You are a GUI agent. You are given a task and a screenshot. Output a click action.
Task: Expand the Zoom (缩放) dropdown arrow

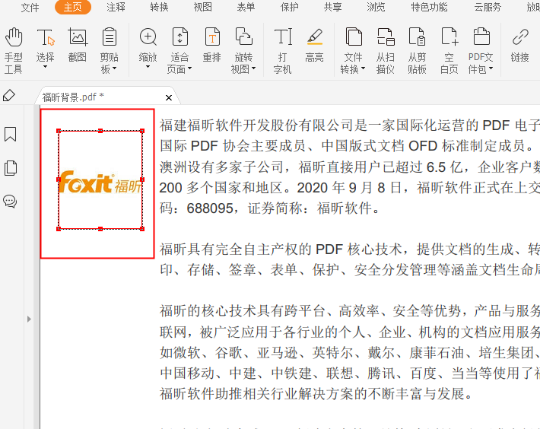click(148, 67)
